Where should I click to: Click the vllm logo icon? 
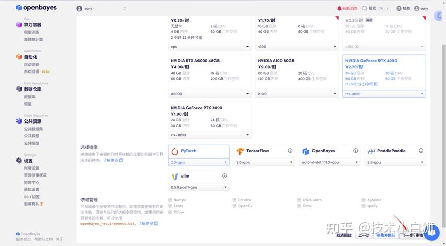point(175,177)
